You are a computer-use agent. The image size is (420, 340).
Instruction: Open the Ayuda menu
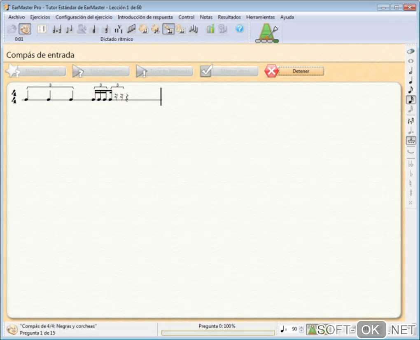click(x=287, y=17)
